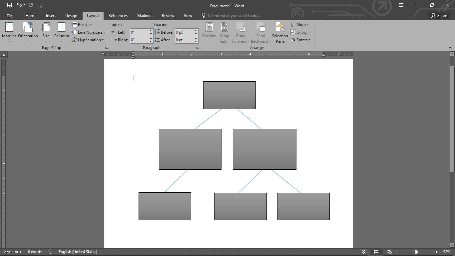The width and height of the screenshot is (455, 256).
Task: Click the ruler tab stop selector
Action: tap(4, 54)
